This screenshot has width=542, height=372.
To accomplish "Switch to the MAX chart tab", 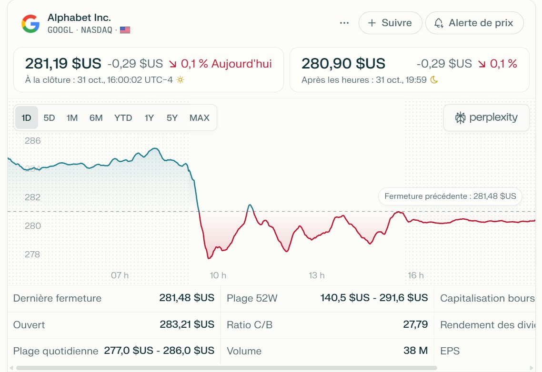I will [199, 117].
